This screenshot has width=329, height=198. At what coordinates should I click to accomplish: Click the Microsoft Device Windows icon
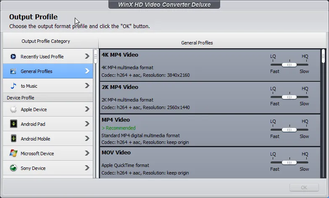[13, 154]
